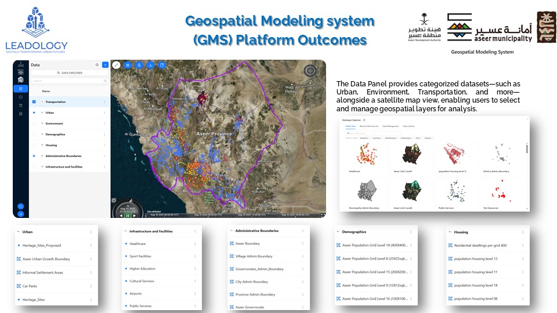Screen dimensions: 557x313
Task: Switch to the Remote Data Sources tab
Action: 372,126
